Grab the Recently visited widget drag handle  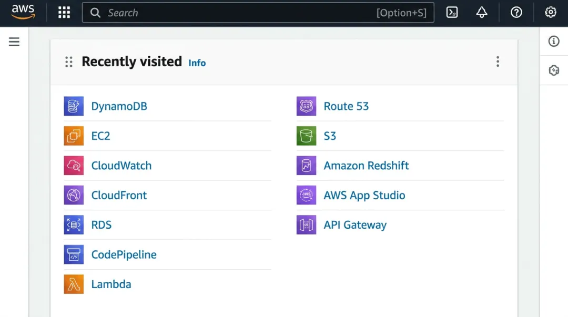69,62
